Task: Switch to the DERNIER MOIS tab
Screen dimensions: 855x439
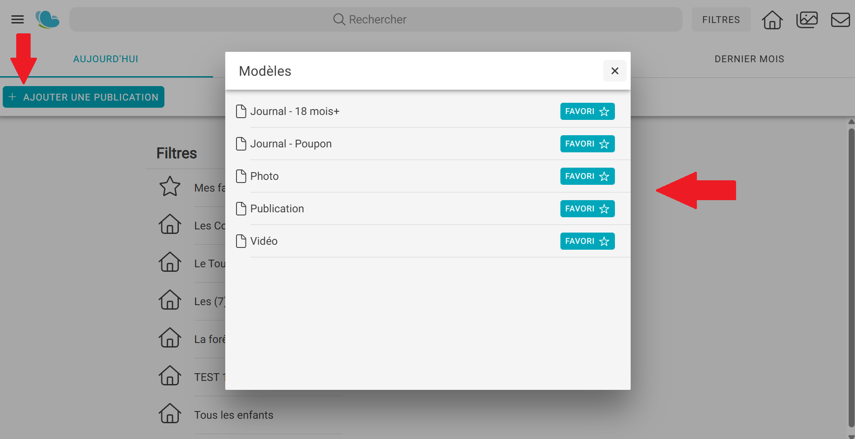Action: point(749,59)
